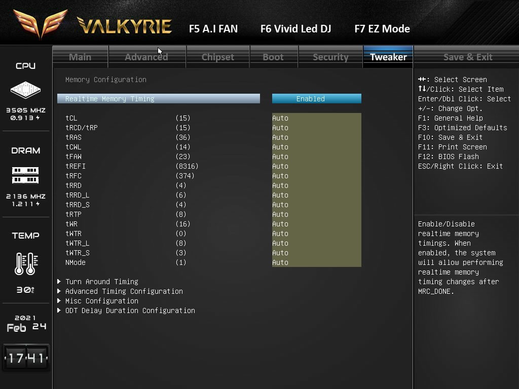Viewport: 519px width, 389px height.
Task: Launch F5 A.I FAN utility
Action: [x=213, y=29]
